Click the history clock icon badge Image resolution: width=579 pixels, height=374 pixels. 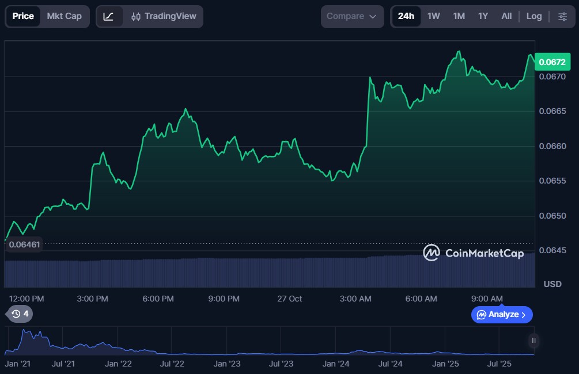(x=20, y=314)
